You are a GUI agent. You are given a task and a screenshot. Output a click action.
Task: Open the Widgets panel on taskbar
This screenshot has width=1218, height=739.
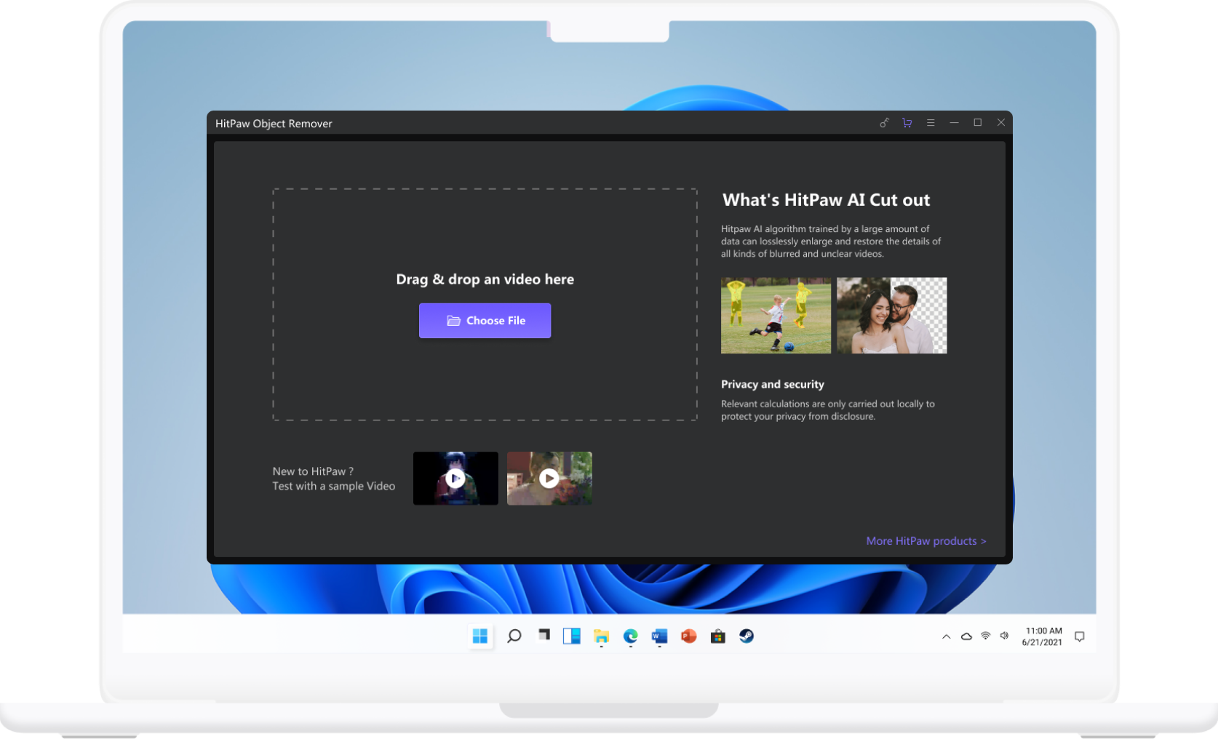[572, 636]
